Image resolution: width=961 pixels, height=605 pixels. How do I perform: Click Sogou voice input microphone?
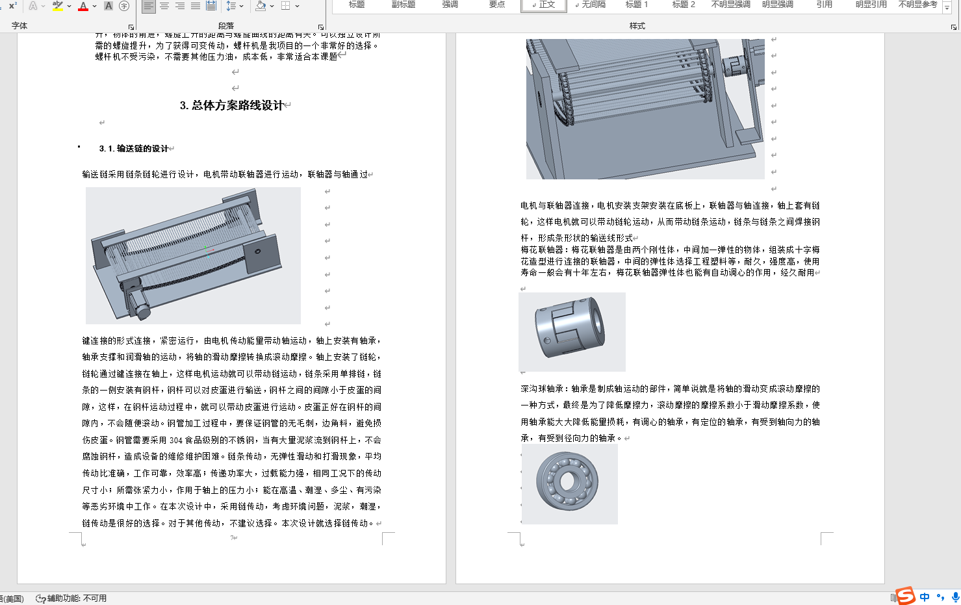(x=955, y=597)
